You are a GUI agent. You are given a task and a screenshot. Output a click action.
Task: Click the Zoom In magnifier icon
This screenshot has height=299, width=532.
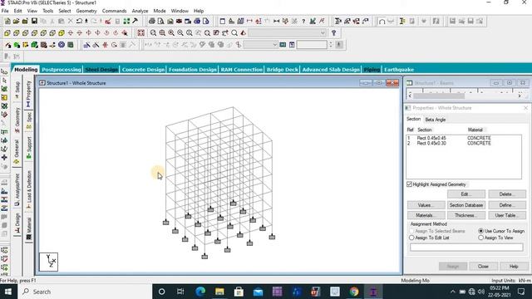coord(171,33)
